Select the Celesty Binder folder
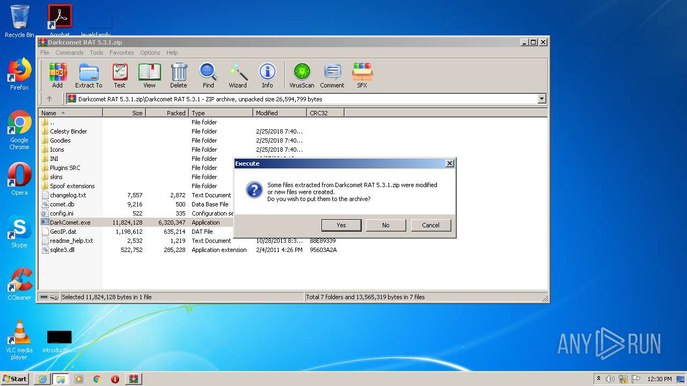The width and height of the screenshot is (687, 386). [68, 131]
